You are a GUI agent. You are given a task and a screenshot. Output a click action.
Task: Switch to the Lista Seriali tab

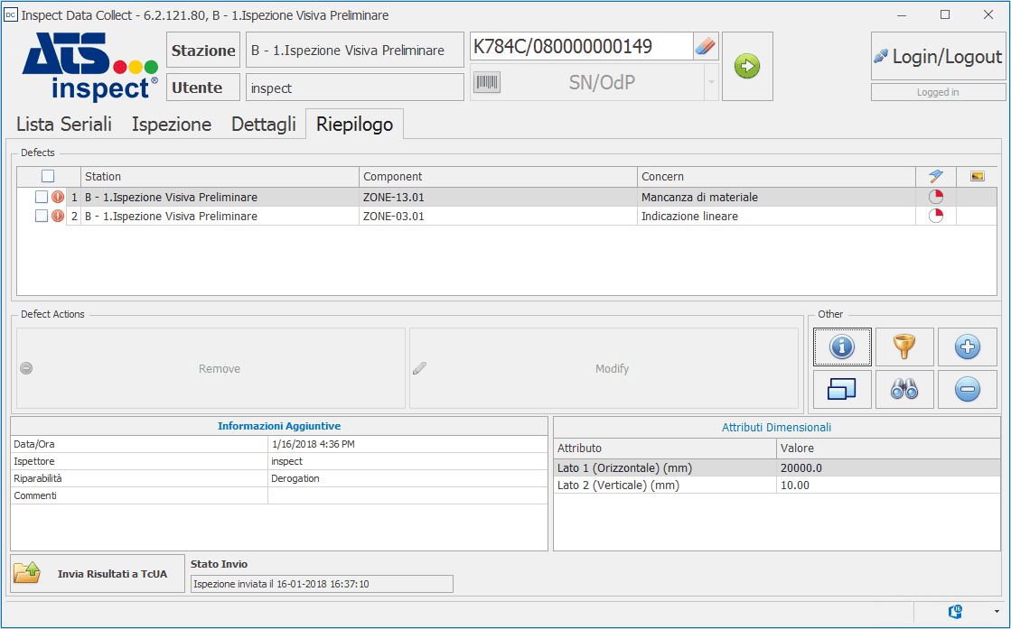pos(64,125)
